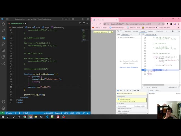Toggle the secondary side bar layout icon
This screenshot has width=181, height=136.
(69, 19)
